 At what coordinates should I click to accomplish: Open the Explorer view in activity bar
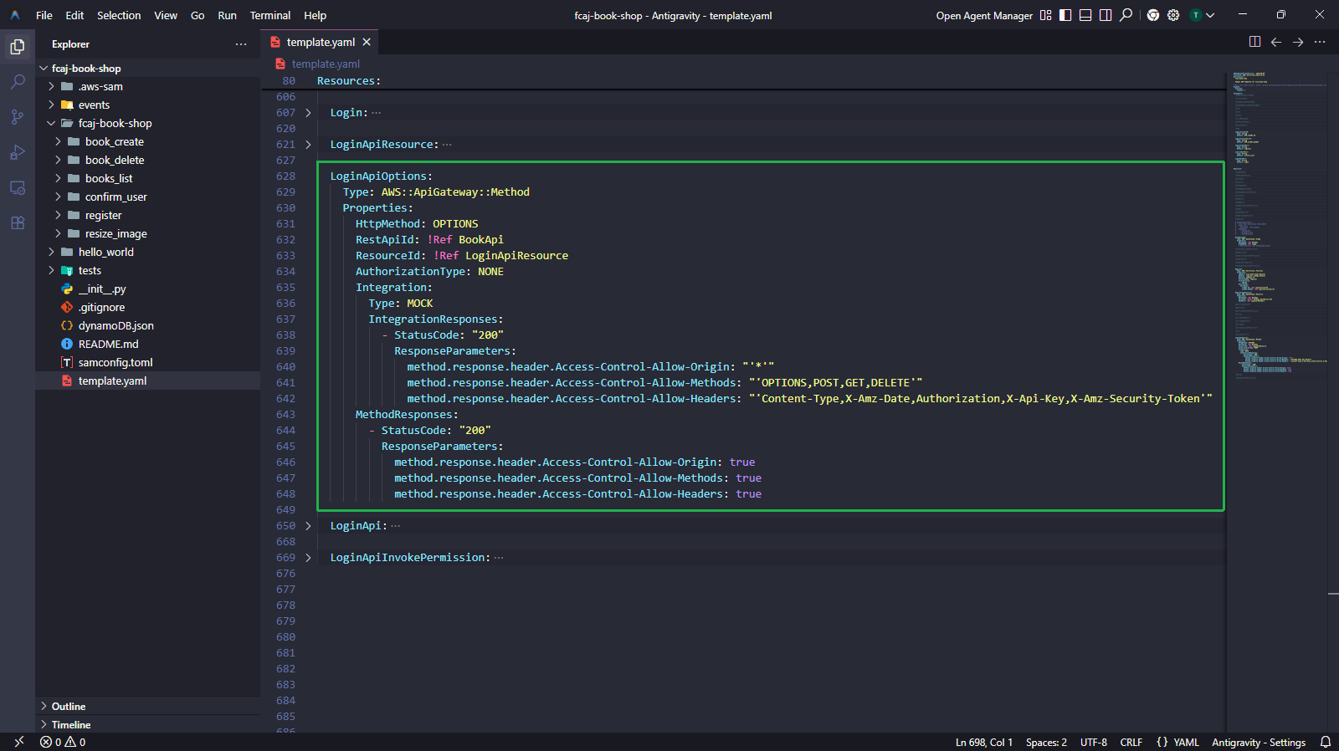point(18,47)
